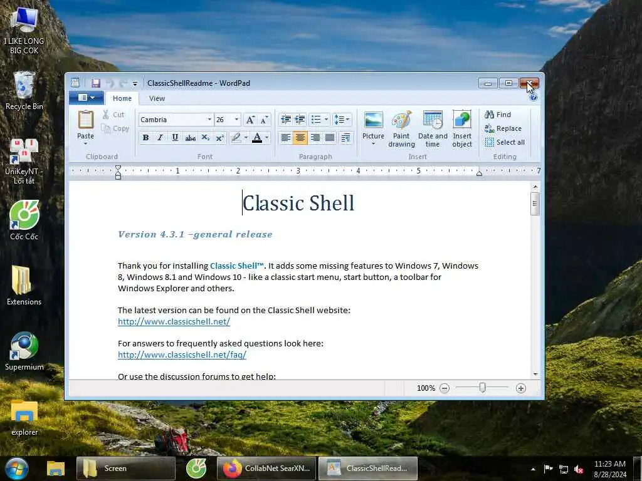Image resolution: width=642 pixels, height=481 pixels.
Task: Click the Shrink font icon
Action: [265, 120]
